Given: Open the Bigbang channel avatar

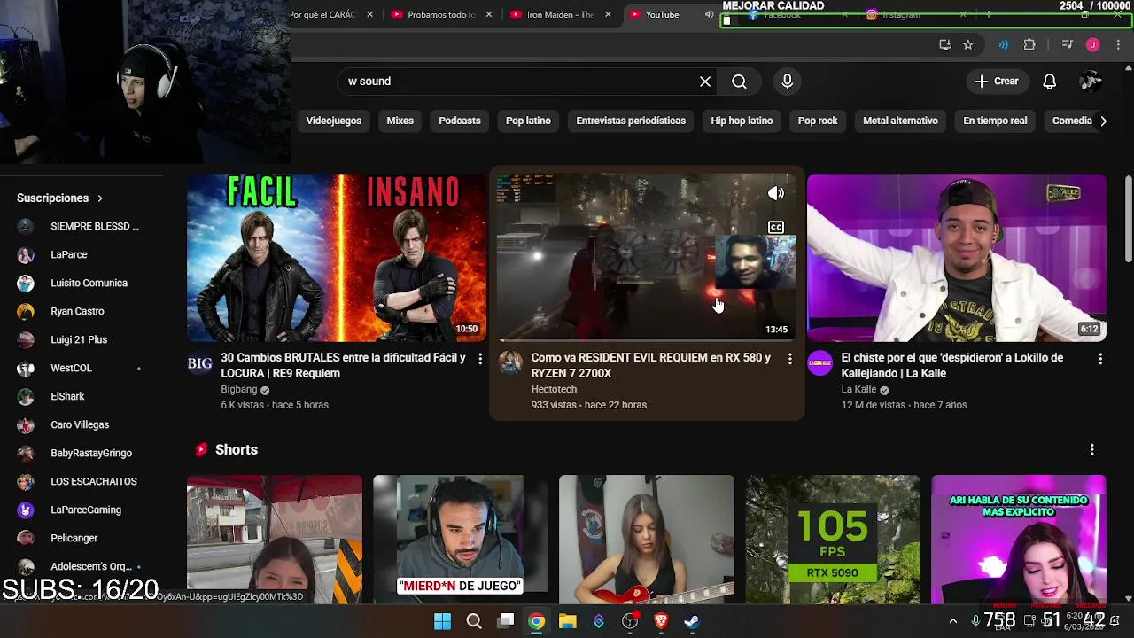Looking at the screenshot, I should pyautogui.click(x=200, y=363).
